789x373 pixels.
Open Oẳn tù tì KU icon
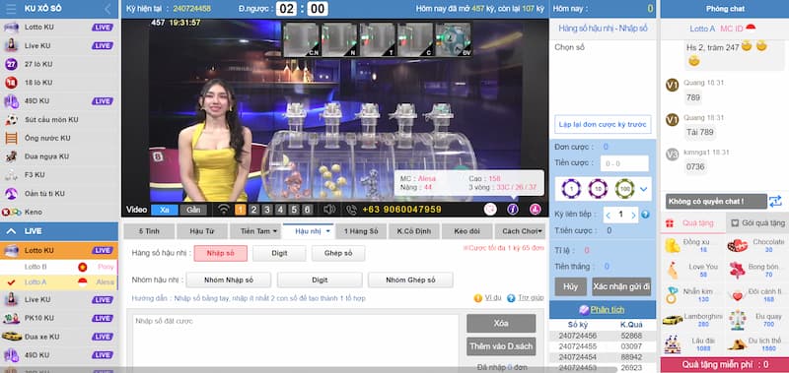11,194
